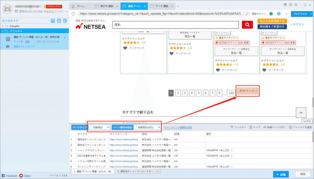Image resolution: width=314 pixels, height=179 pixels.
Task: Click フィールドを追加 plus icon
Action: tap(290, 127)
